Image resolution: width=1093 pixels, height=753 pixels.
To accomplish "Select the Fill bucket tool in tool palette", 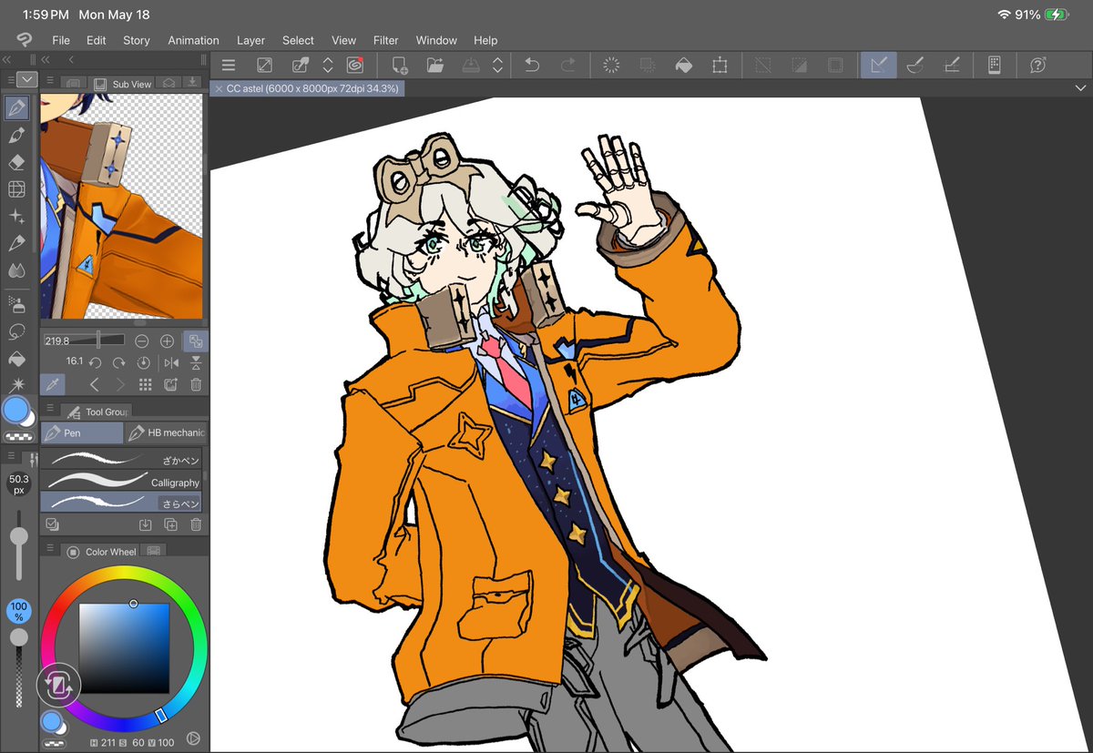I will [x=16, y=358].
